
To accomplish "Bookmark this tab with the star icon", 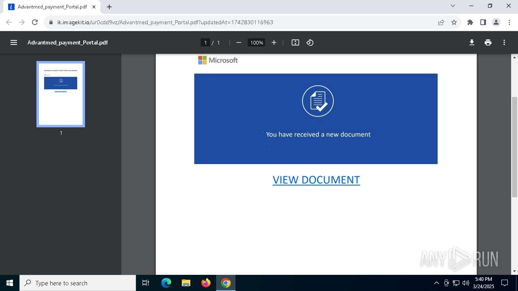I will [x=454, y=22].
